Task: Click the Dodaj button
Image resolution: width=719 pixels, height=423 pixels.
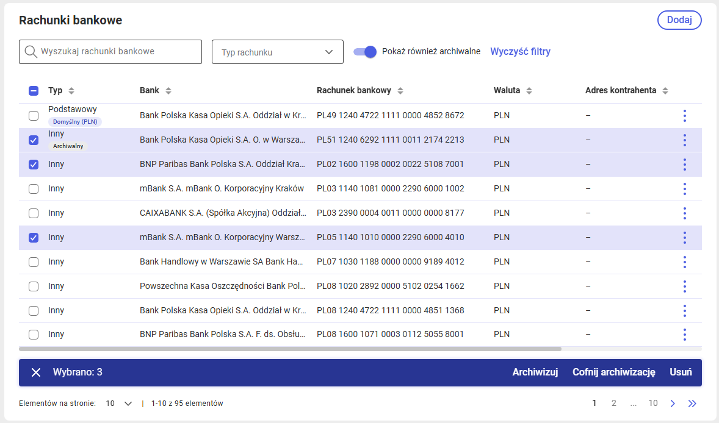Action: [x=679, y=20]
